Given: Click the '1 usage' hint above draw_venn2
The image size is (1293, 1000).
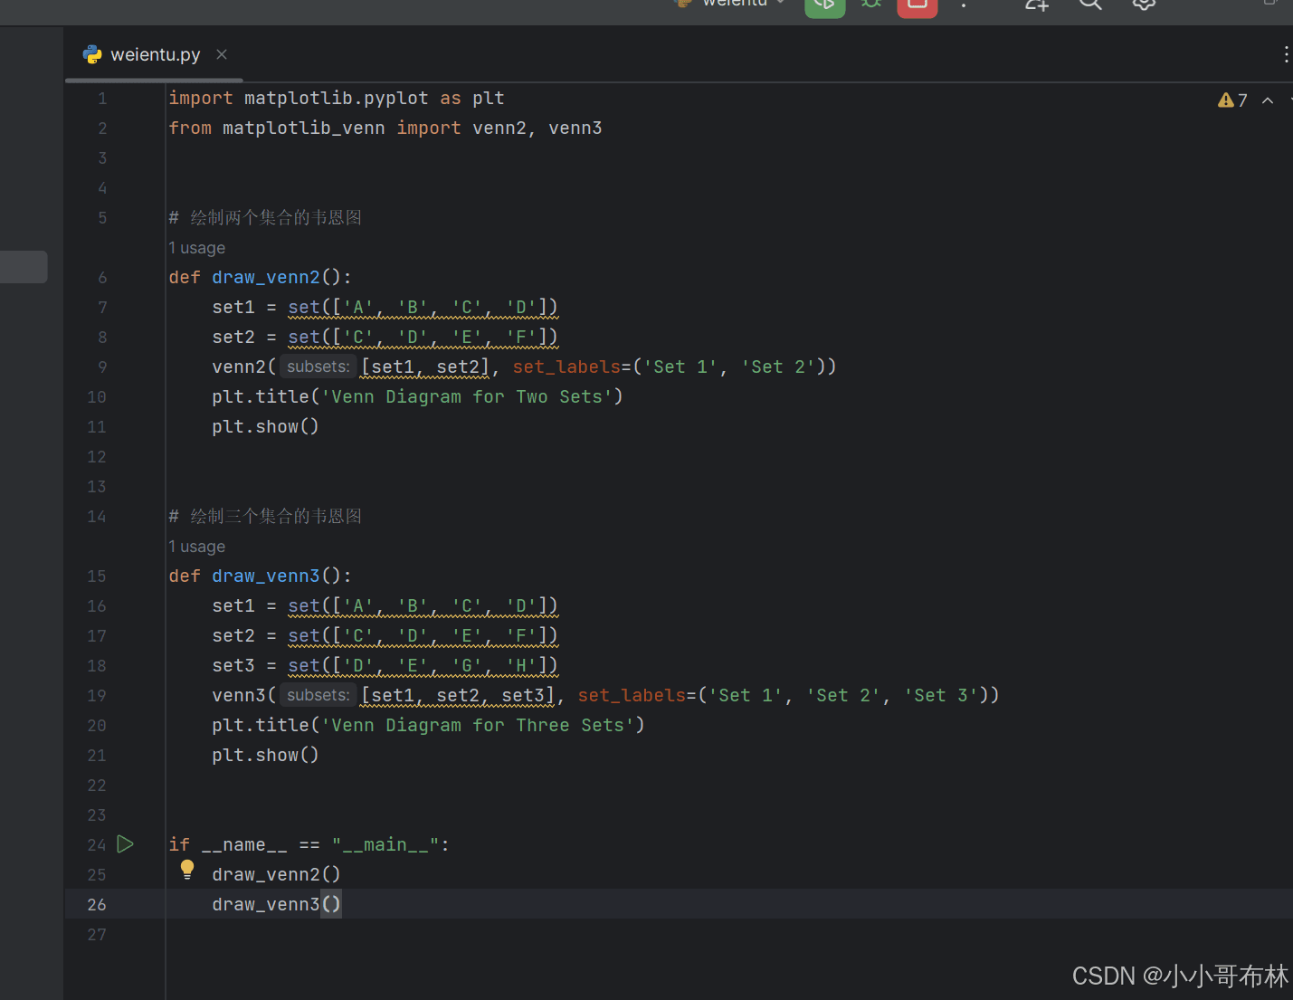Looking at the screenshot, I should coord(196,248).
